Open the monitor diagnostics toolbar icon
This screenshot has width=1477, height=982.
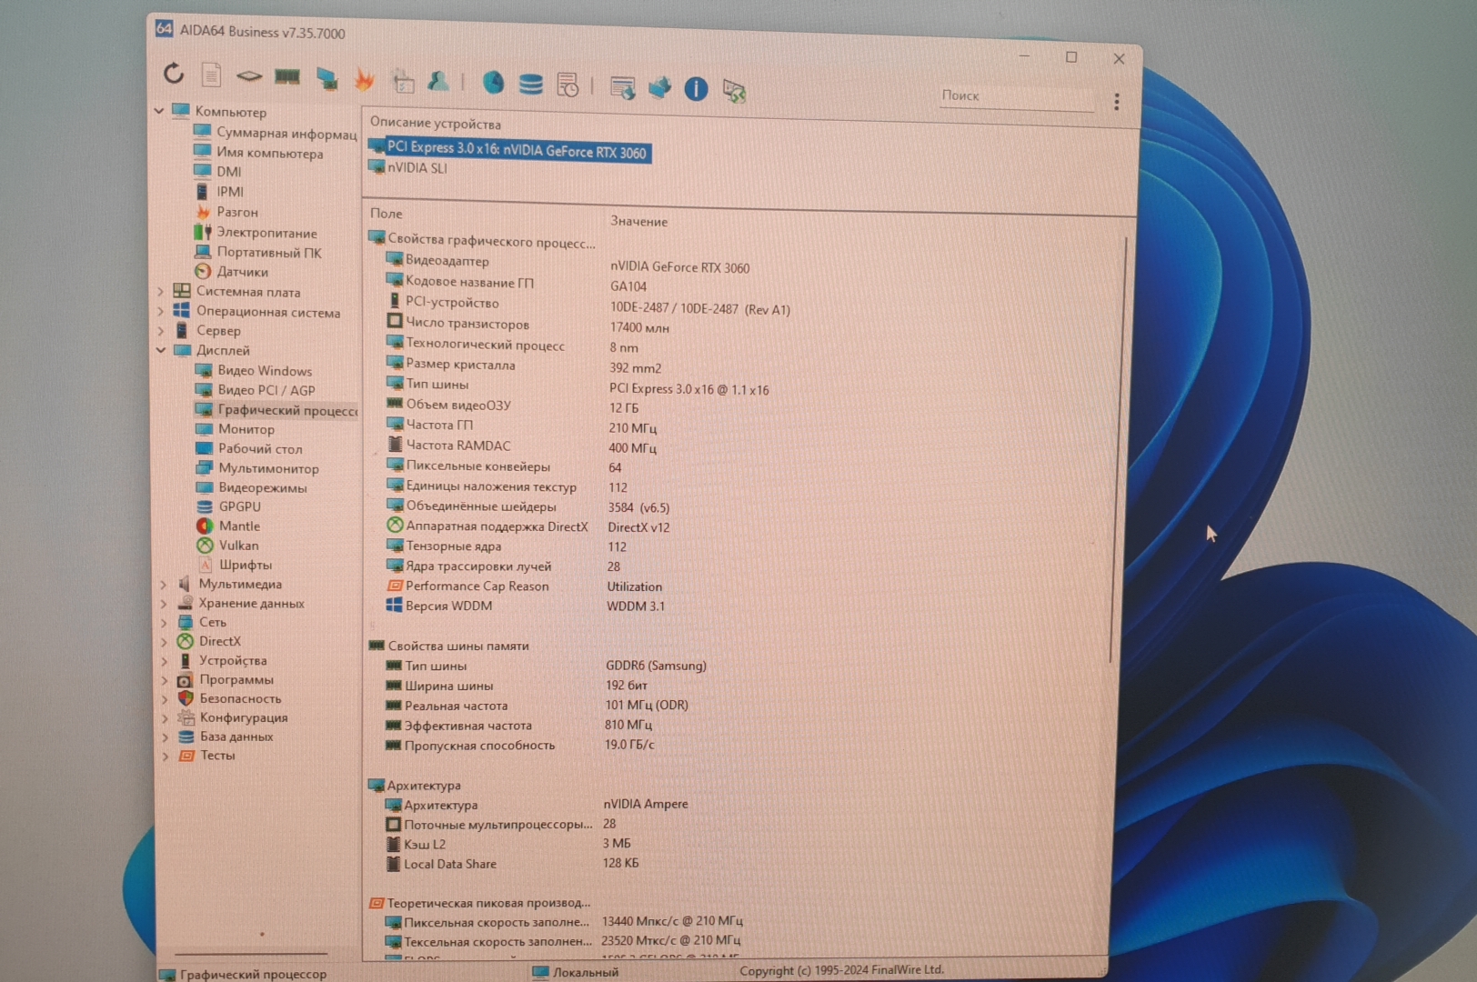pos(327,79)
